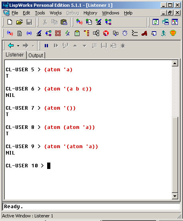Select the Listener tab

tap(15, 55)
